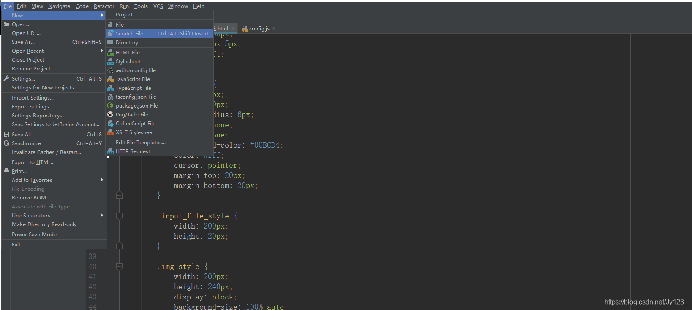Click the .editorconfig file icon

[110, 70]
